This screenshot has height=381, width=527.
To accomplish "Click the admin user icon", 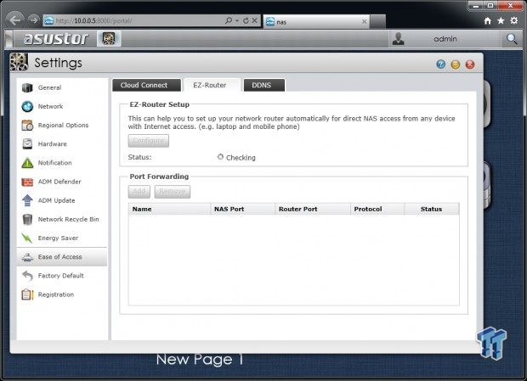I will point(399,38).
